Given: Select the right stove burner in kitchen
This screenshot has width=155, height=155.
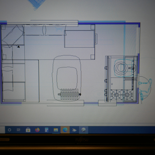Looking at the screenshot, I should pyautogui.click(x=127, y=95).
